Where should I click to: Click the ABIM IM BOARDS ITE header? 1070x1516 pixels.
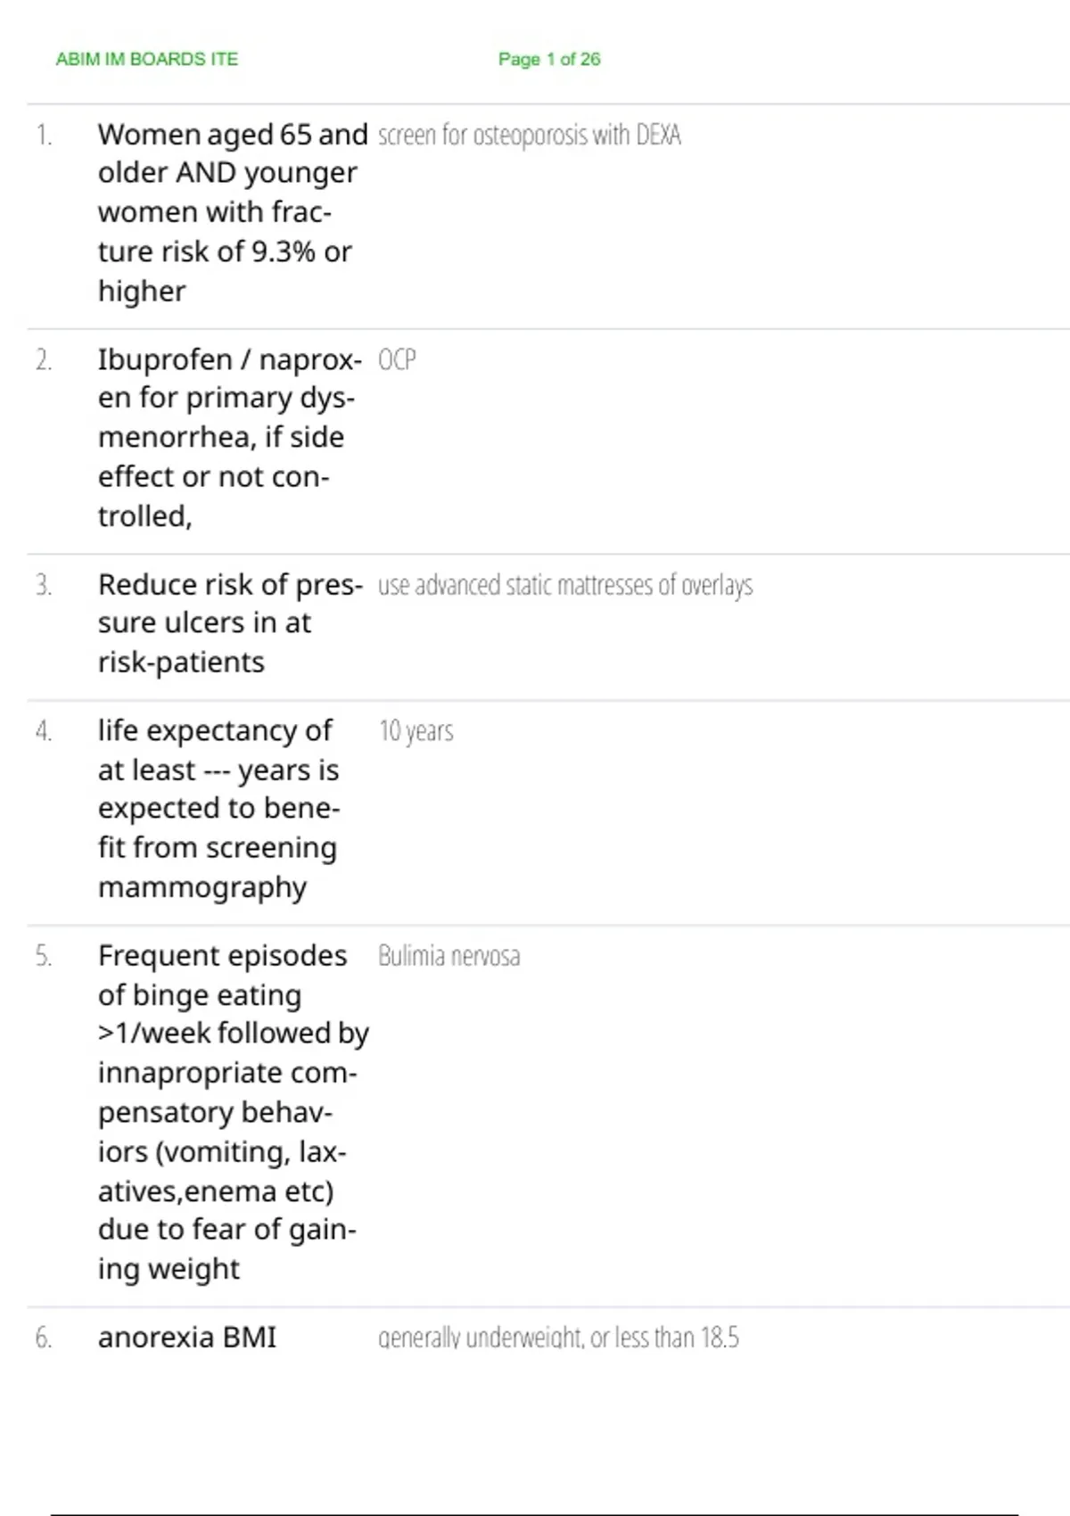[146, 59]
